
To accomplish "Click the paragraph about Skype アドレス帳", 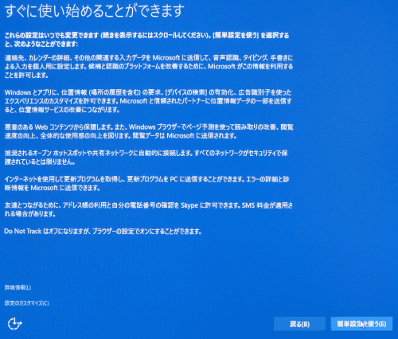I will (149, 209).
